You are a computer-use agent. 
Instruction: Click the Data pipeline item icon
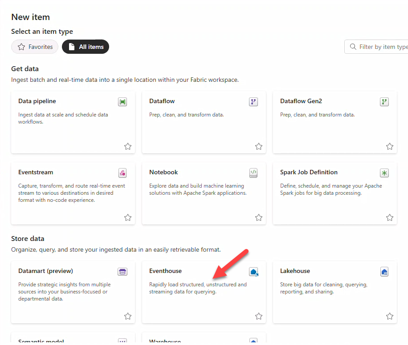pos(122,102)
